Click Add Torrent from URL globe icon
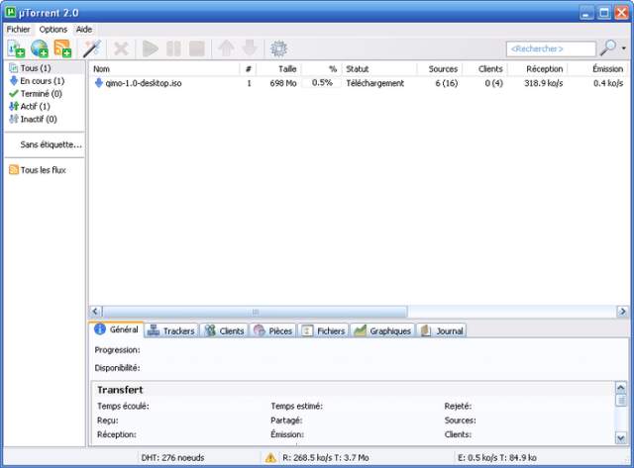The width and height of the screenshot is (634, 468). [40, 48]
